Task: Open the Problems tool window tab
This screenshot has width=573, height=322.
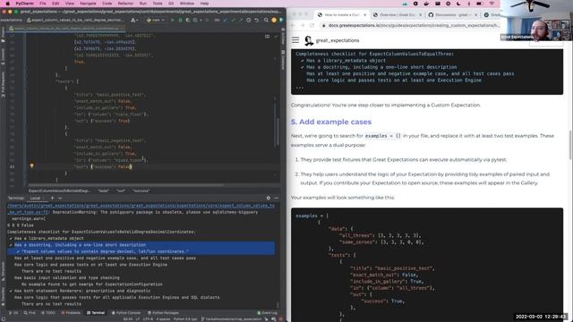Action: coord(71,313)
